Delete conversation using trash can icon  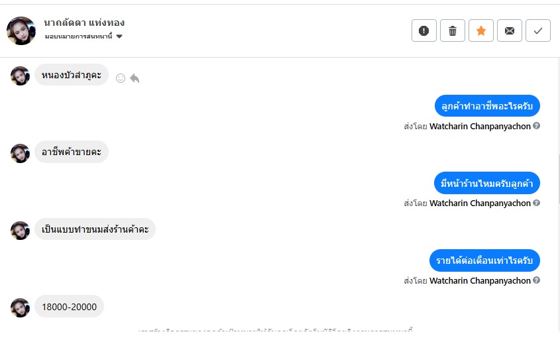pyautogui.click(x=453, y=30)
